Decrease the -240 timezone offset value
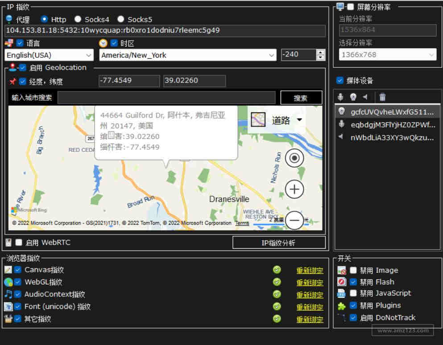The image size is (443, 345). click(320, 57)
